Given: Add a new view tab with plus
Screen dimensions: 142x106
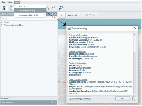Looking at the screenshot, I should (61, 15).
